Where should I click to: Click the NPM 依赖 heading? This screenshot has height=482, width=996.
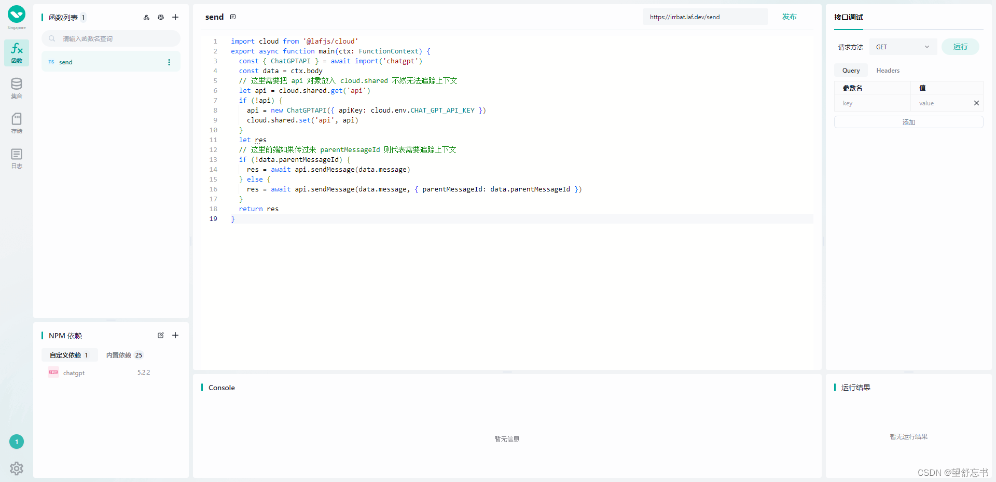point(65,336)
